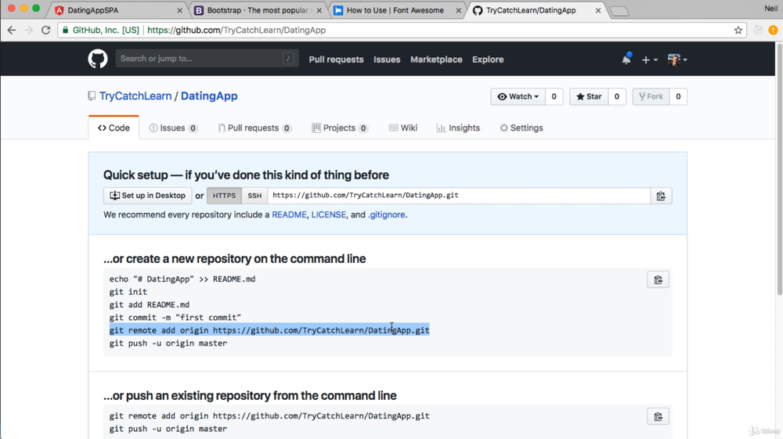Click the stargazers count beside Star
The height and width of the screenshot is (439, 783).
coord(617,97)
